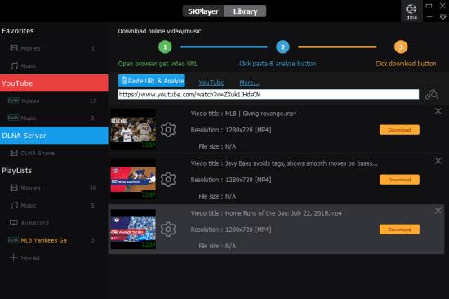Select YouTube Videos DLNA item
Viewport: 449px width, 299px height.
pos(54,100)
